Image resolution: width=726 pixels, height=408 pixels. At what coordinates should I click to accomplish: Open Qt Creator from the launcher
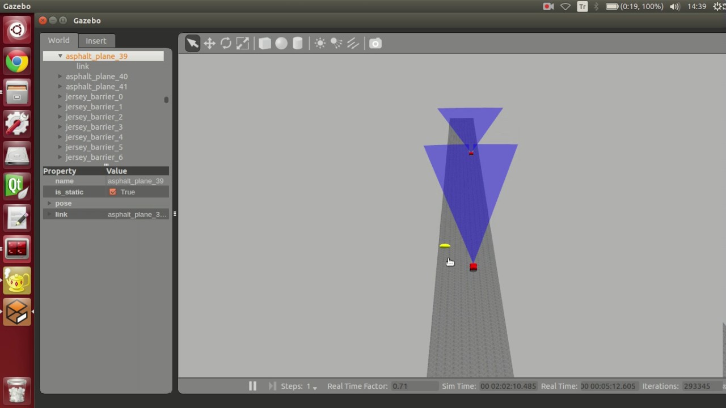point(17,186)
